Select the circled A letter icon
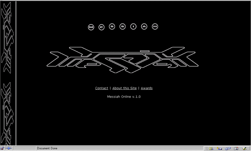251x151 pixels. coord(144,26)
